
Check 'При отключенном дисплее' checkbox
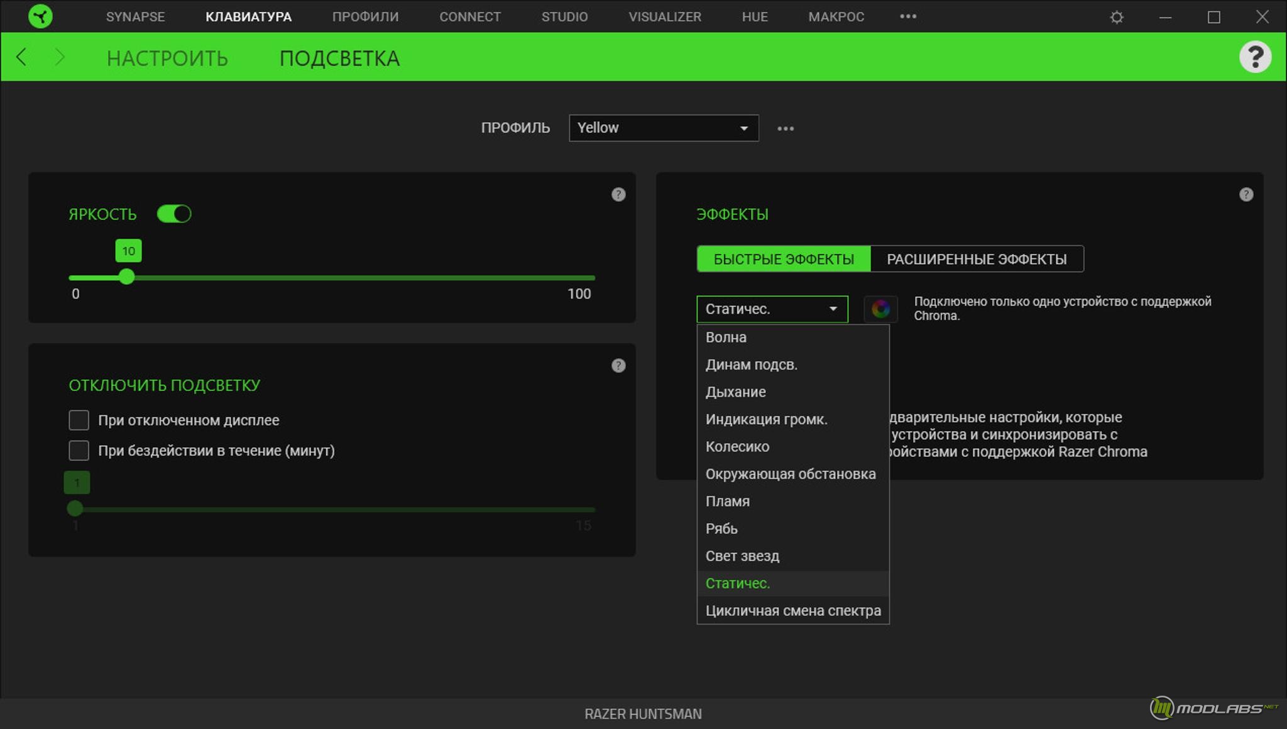pyautogui.click(x=79, y=420)
